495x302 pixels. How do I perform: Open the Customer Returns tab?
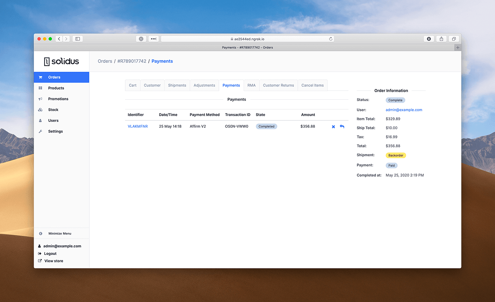278,85
